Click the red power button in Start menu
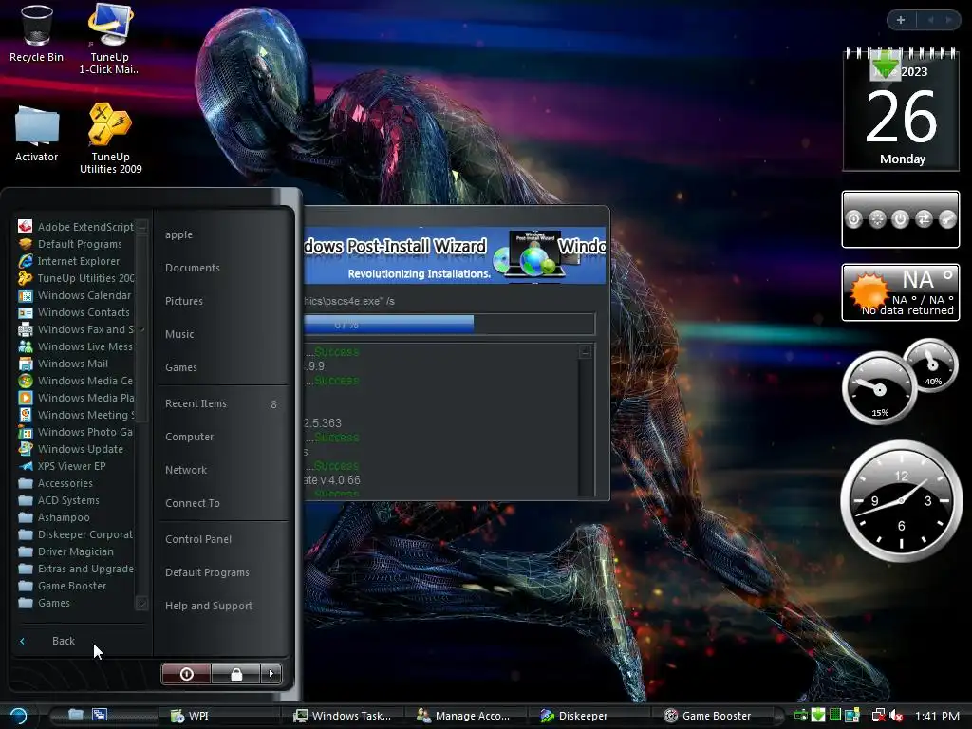 pos(186,674)
